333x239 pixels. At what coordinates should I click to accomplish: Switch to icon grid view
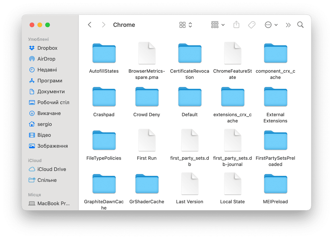182,25
